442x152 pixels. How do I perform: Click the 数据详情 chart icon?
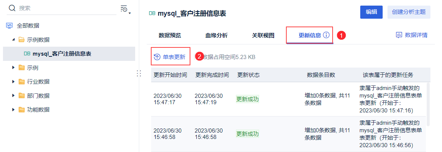pos(399,35)
